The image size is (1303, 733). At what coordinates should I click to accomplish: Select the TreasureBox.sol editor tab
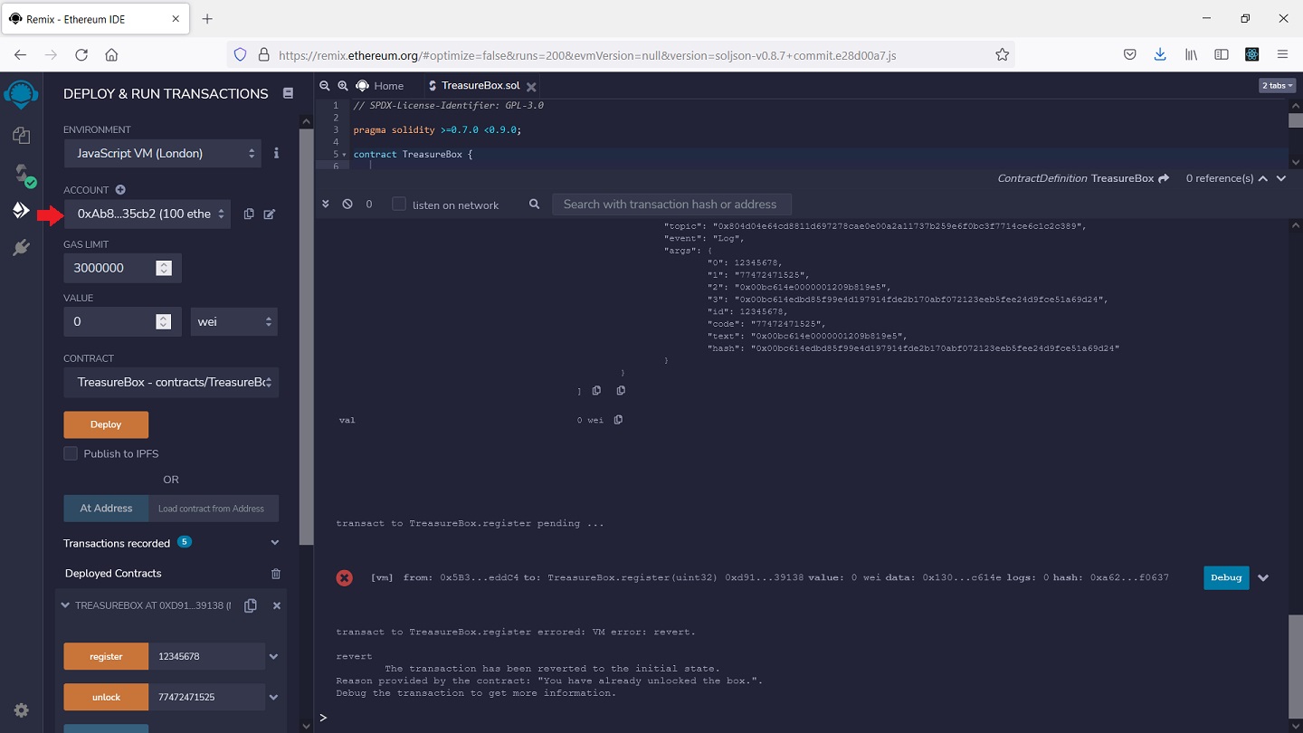[480, 86]
